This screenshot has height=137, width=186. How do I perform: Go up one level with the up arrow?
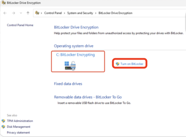[x=28, y=13]
